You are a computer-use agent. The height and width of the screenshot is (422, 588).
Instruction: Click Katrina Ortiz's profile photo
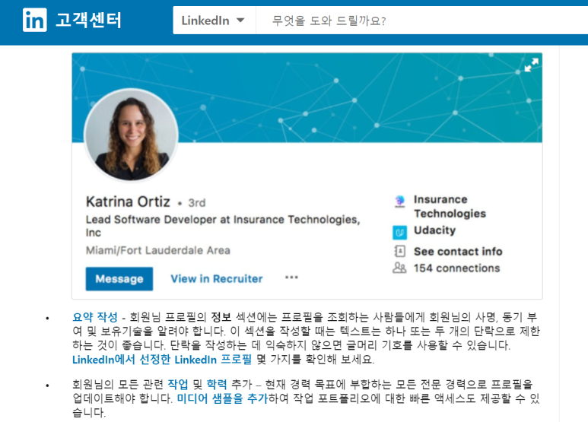coord(131,135)
